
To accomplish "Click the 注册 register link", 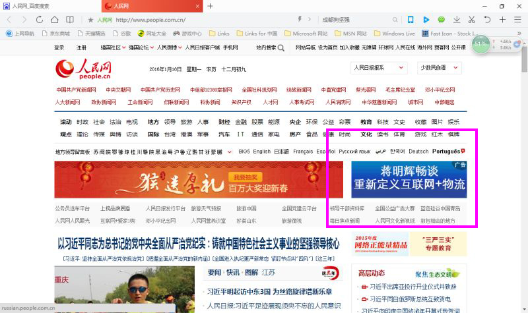I will click(x=81, y=47).
